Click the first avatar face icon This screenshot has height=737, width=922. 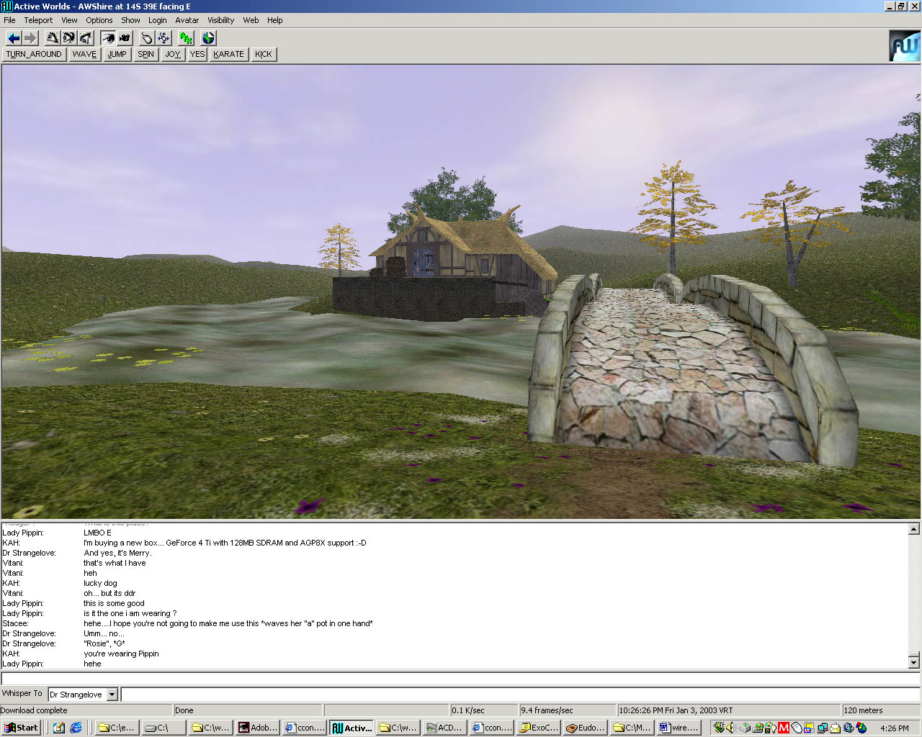[x=52, y=38]
